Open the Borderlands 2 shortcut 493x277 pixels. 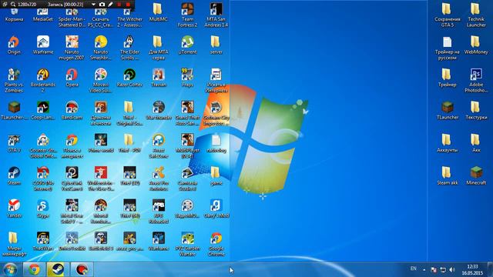click(43, 81)
